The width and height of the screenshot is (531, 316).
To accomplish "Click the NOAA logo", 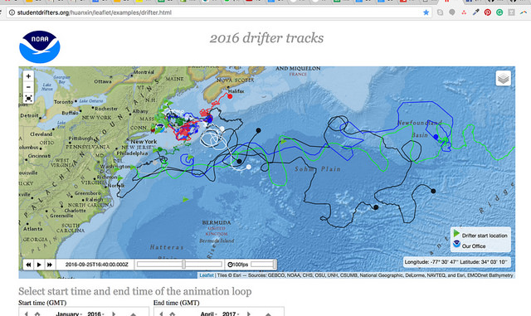I will coord(40,46).
